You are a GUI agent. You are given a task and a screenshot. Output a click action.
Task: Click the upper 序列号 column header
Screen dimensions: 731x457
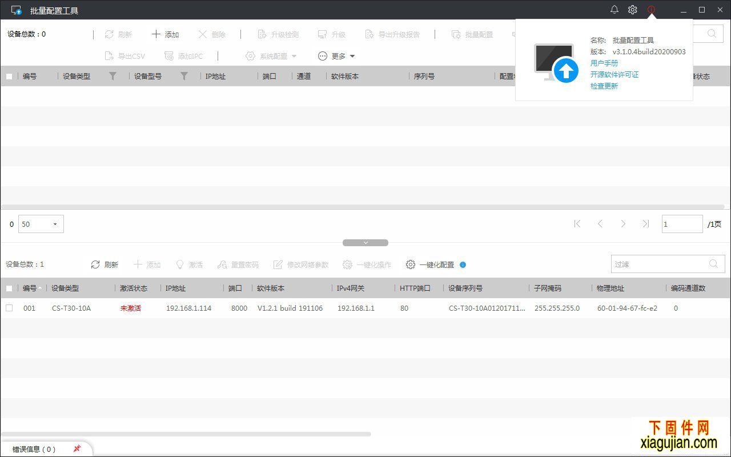[424, 76]
